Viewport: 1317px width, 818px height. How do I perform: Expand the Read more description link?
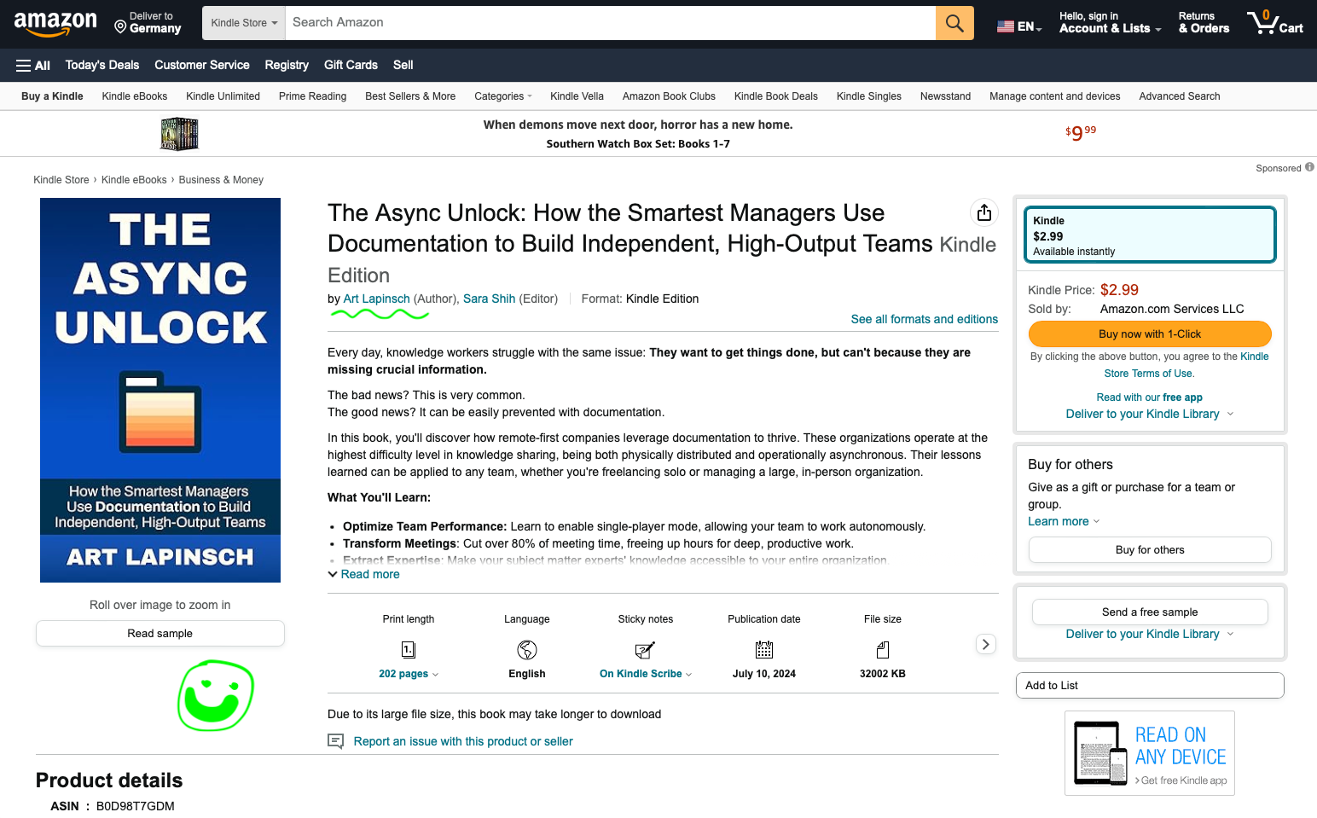point(364,574)
